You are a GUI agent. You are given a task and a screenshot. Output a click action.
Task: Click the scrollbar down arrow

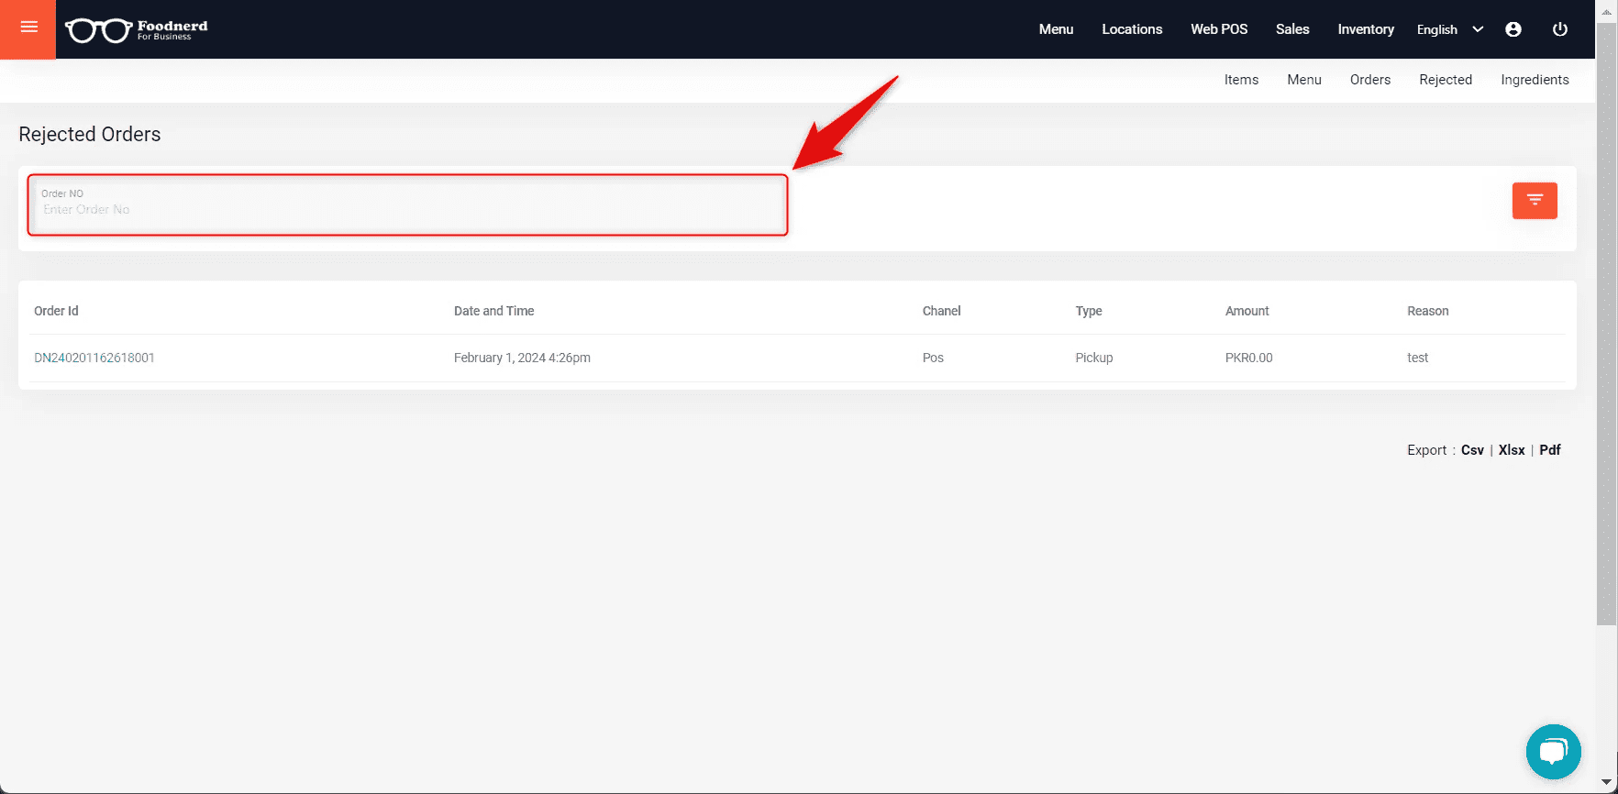click(x=1606, y=783)
